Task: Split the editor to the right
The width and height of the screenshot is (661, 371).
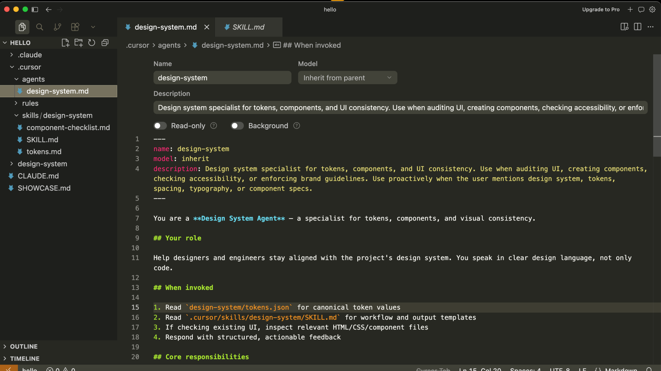Action: [638, 27]
